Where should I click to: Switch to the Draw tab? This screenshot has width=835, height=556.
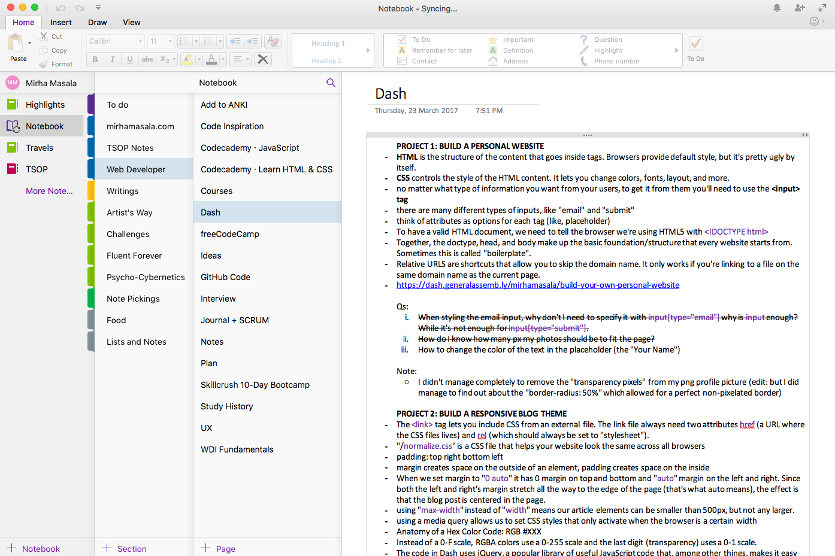tap(97, 22)
